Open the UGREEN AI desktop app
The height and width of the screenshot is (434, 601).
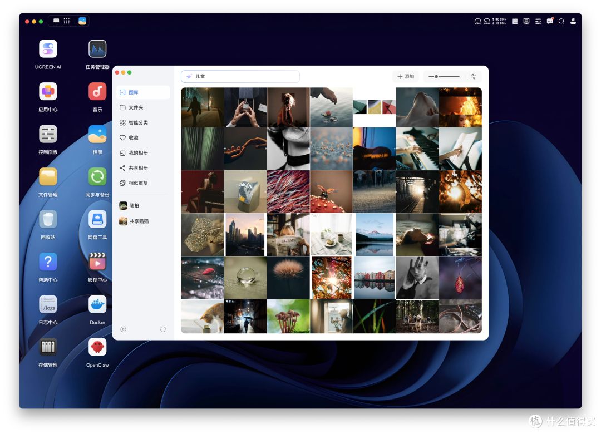pos(48,50)
